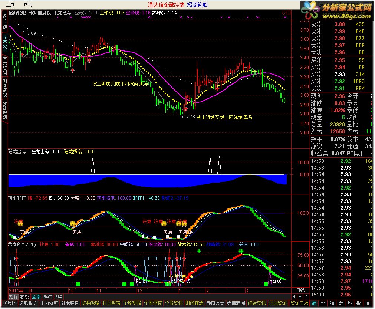The image size is (375, 309).
Task: Open 个股评级 tab
Action: [153, 303]
